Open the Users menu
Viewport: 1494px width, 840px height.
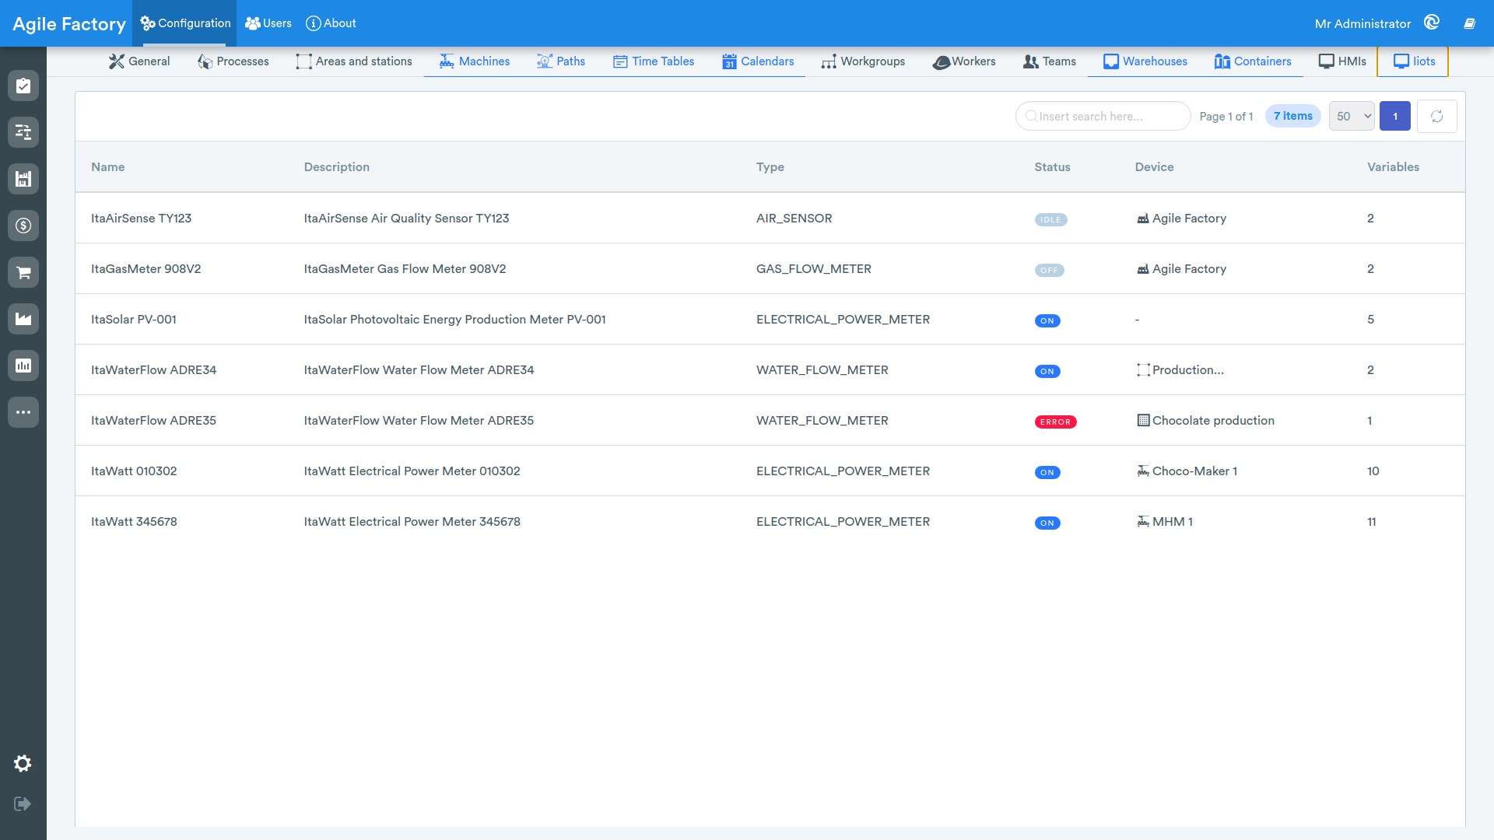coord(268,23)
